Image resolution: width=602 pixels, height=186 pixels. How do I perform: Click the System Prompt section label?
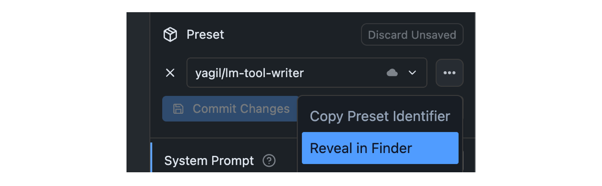209,161
